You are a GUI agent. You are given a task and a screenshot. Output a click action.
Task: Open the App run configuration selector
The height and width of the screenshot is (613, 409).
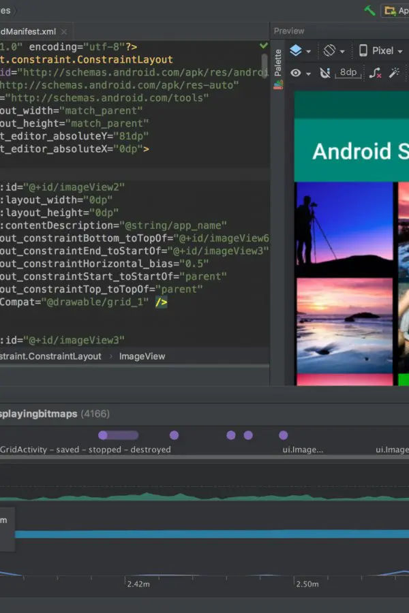[395, 10]
